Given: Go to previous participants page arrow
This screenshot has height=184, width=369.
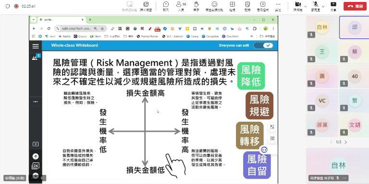Looking at the screenshot, I should pos(332,142).
